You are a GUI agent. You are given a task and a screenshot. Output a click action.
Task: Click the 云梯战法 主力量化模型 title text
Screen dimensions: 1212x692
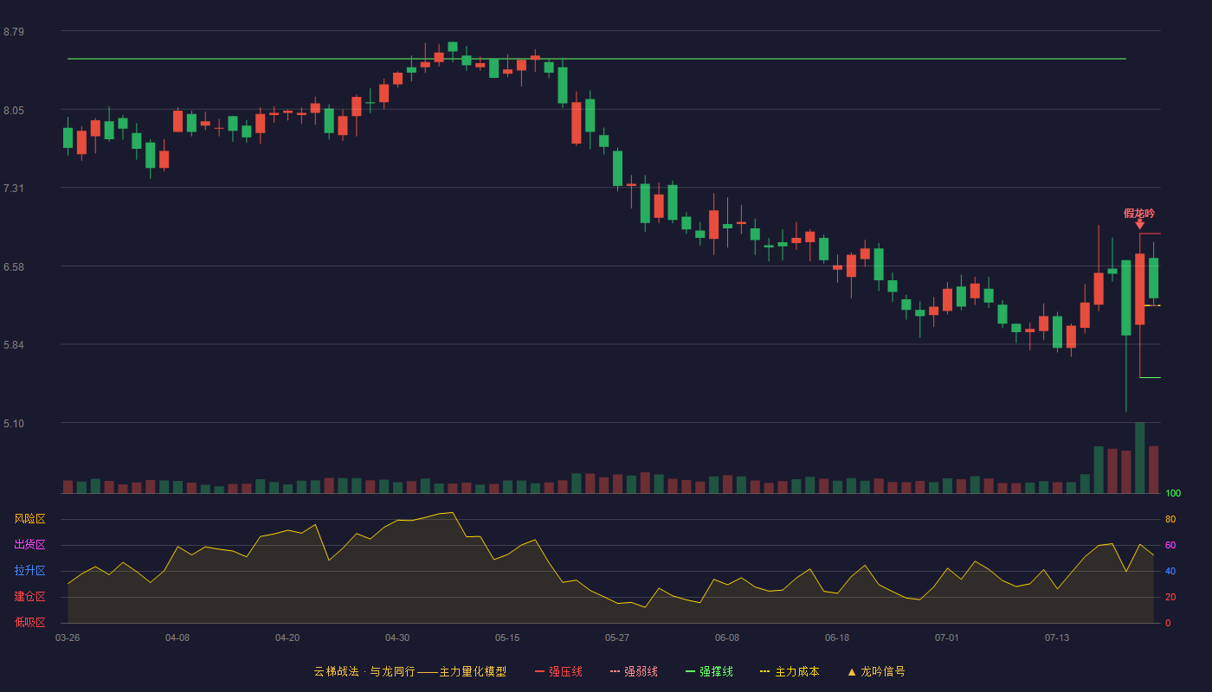coord(409,671)
